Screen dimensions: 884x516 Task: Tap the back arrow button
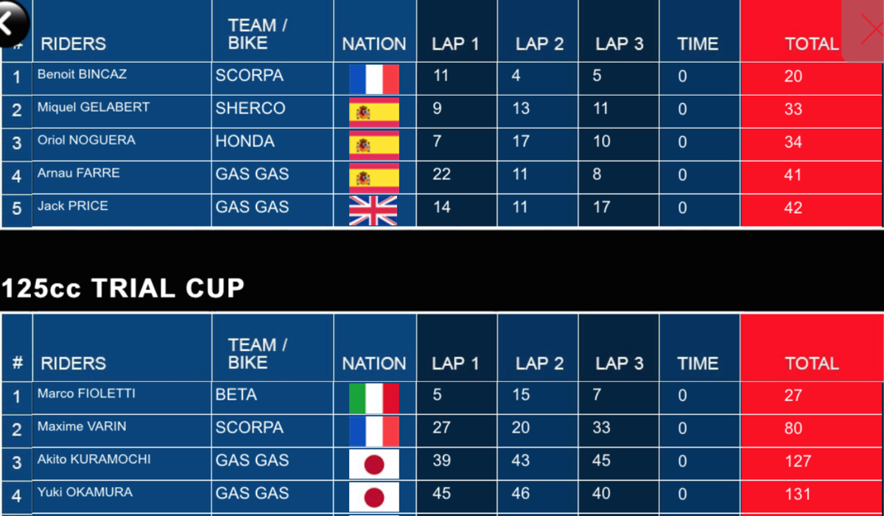point(10,22)
